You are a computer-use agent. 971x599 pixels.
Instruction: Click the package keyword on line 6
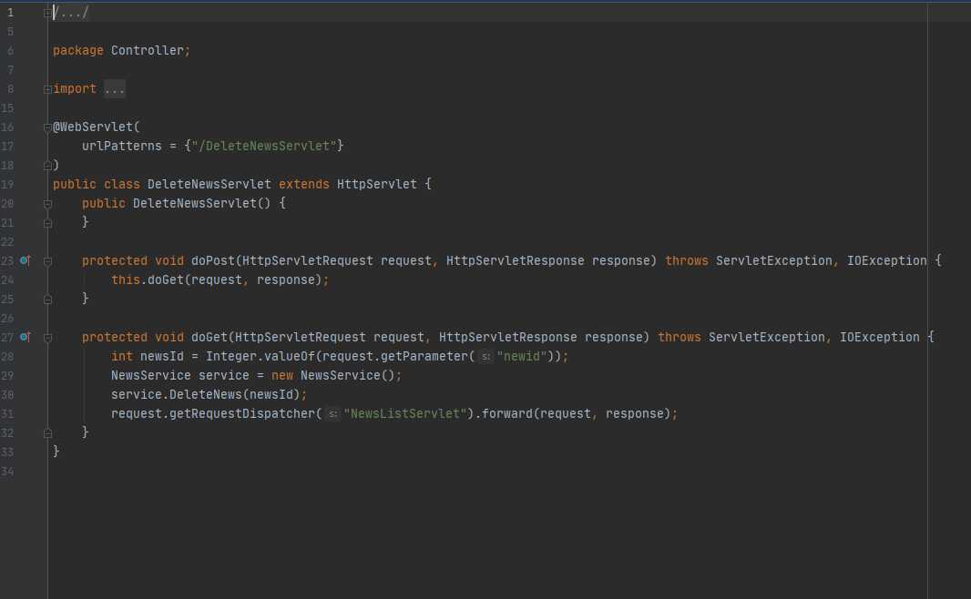78,51
